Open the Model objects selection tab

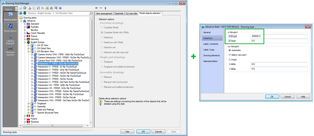150,13
